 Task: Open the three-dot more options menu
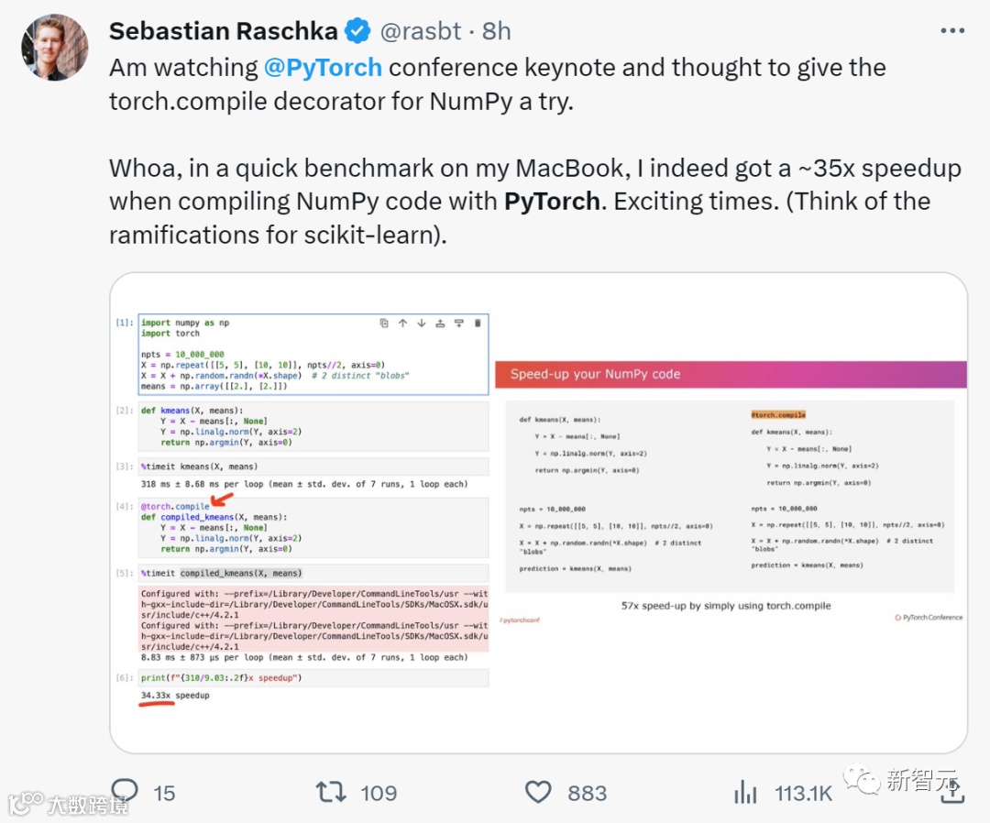click(952, 30)
